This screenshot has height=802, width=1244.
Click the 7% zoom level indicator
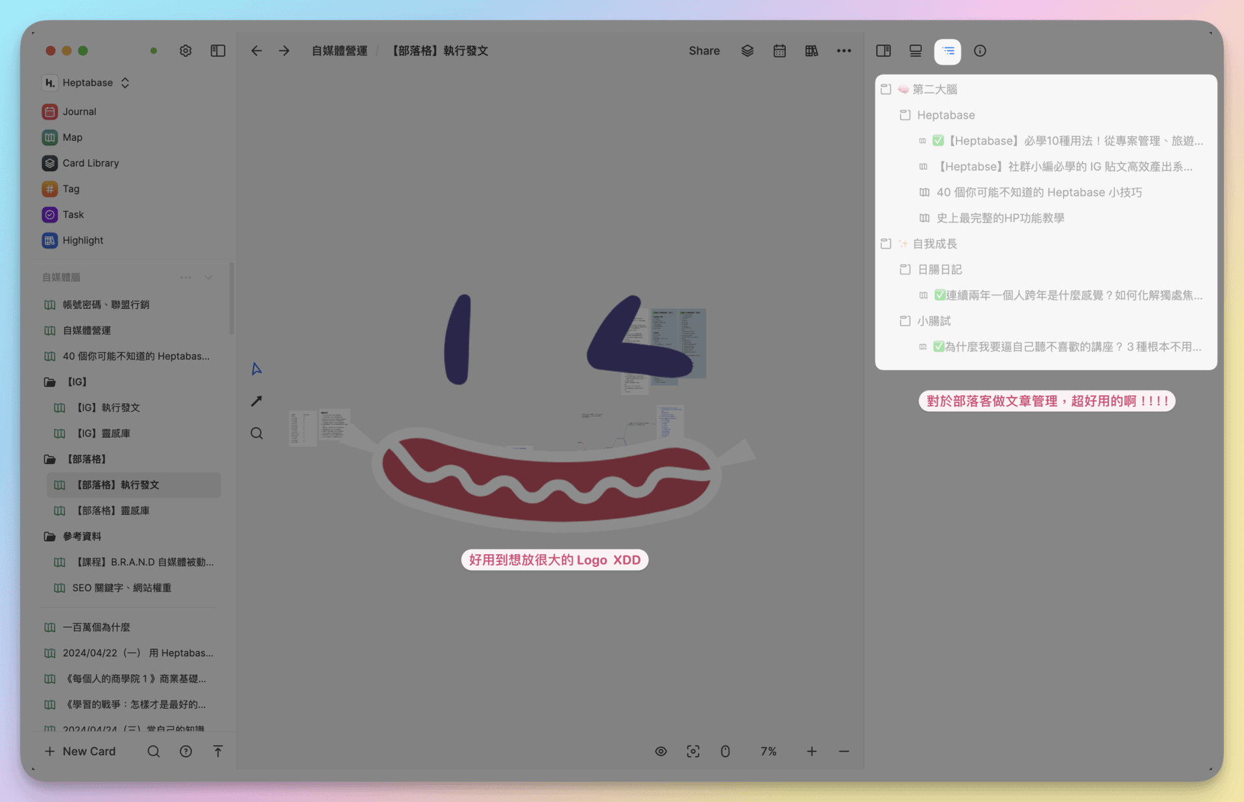(x=768, y=751)
